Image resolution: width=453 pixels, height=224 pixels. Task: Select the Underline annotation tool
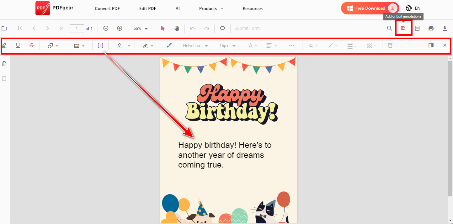[18, 45]
